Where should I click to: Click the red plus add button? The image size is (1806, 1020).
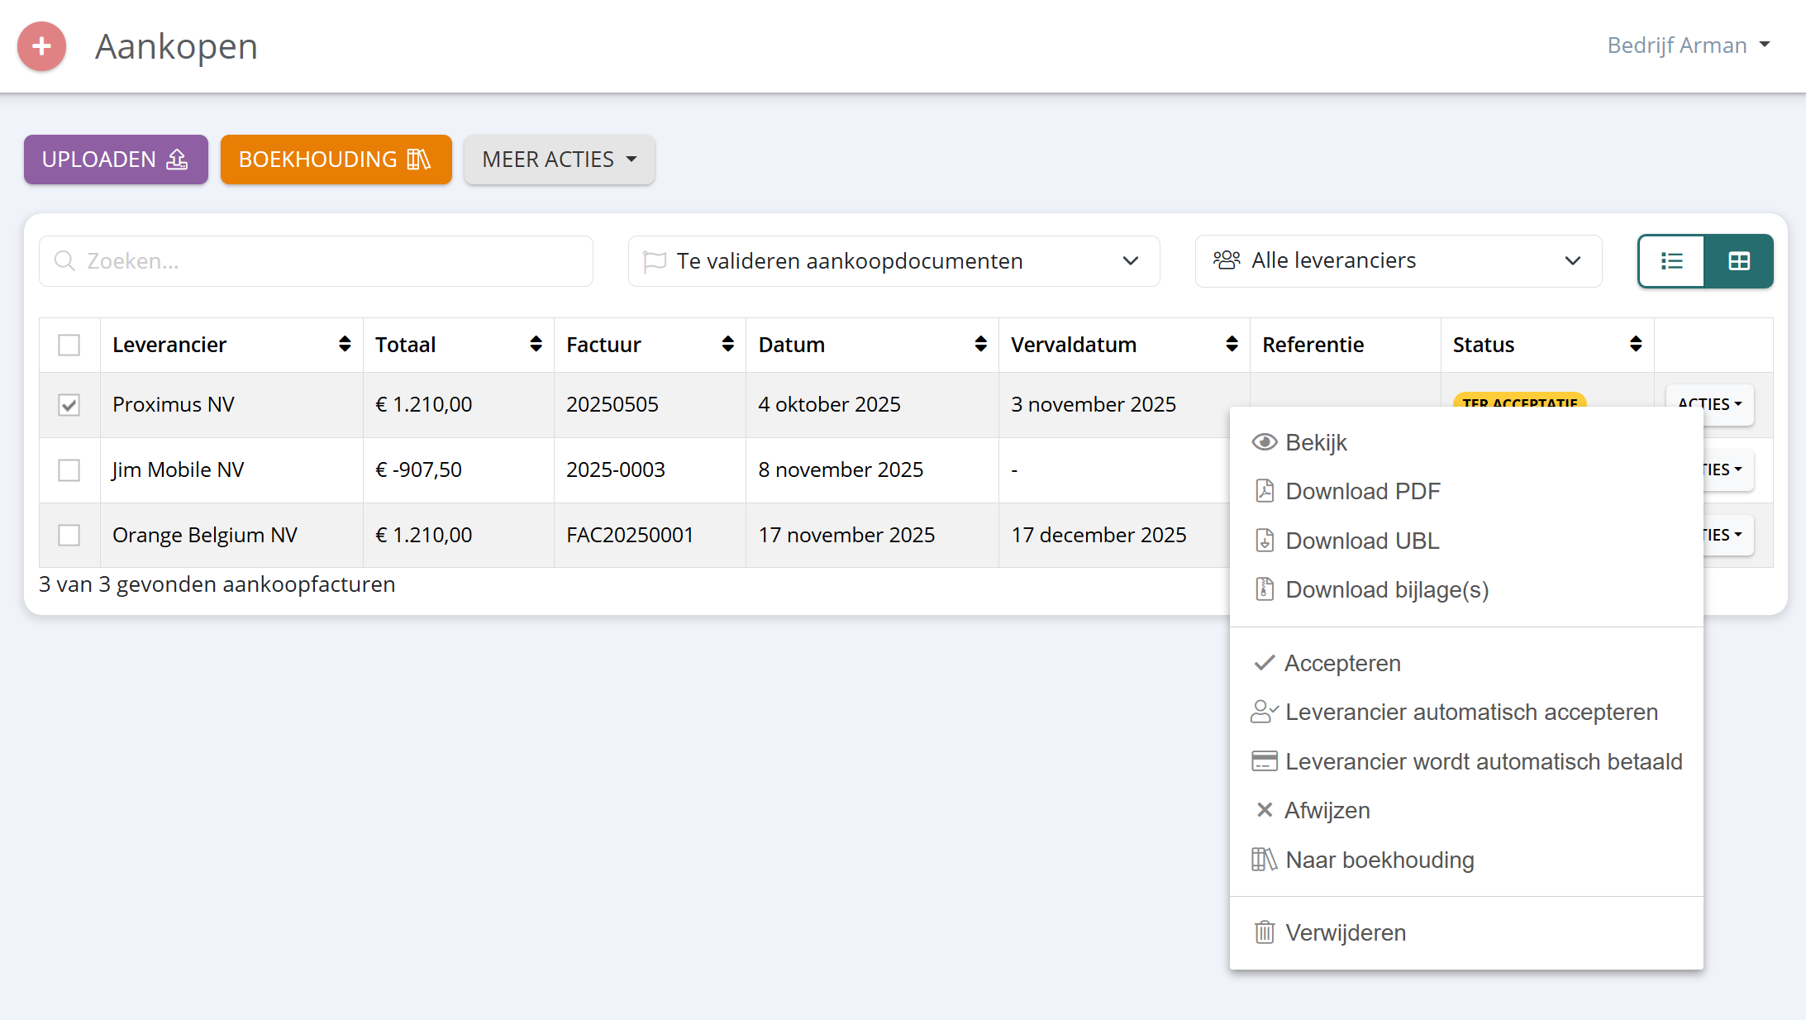tap(41, 46)
